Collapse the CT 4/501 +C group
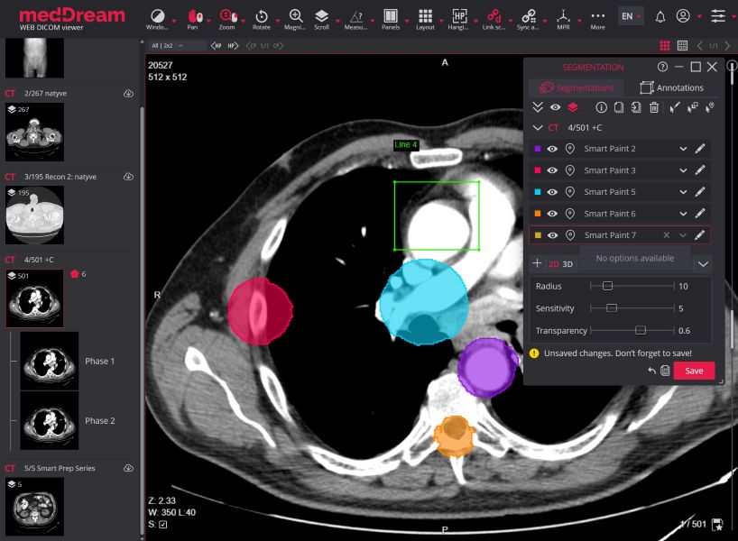 (538, 127)
